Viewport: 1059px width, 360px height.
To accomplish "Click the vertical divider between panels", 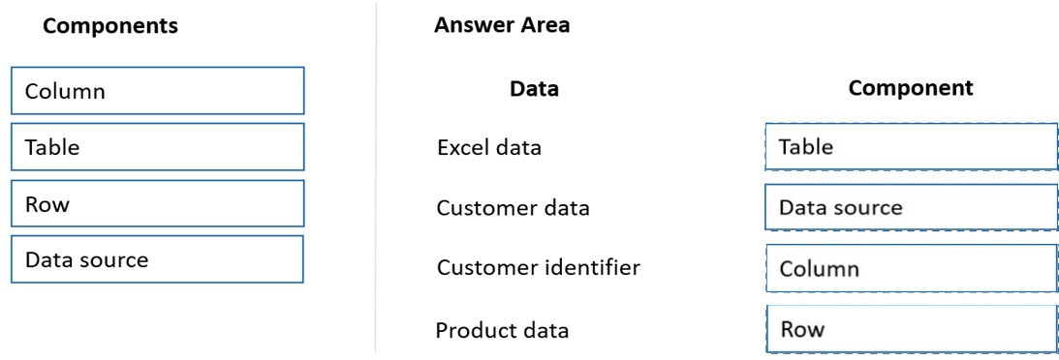I will tap(376, 179).
